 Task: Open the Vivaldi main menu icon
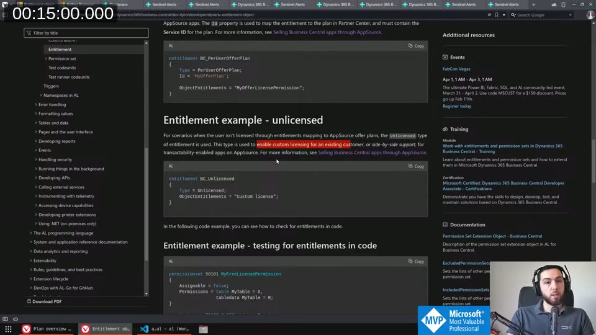point(5,4)
